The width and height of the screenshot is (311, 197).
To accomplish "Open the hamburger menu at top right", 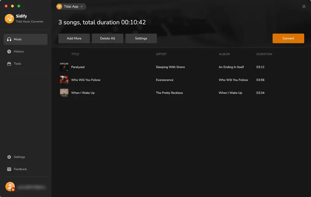I will click(x=304, y=7).
